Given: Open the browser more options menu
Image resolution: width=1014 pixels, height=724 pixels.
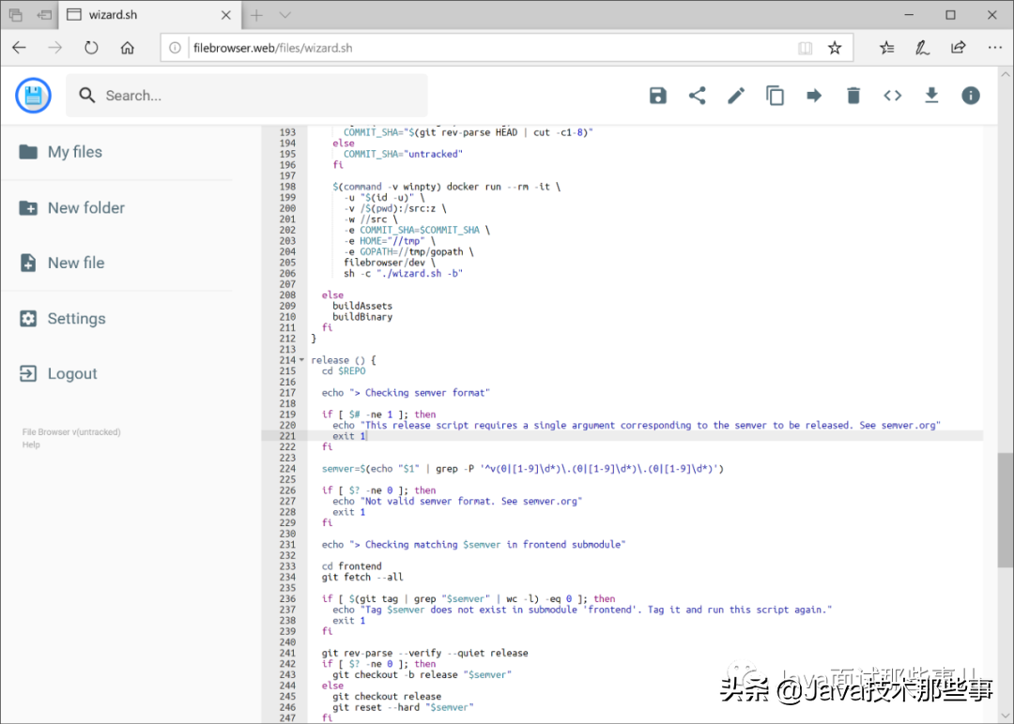Looking at the screenshot, I should [995, 48].
